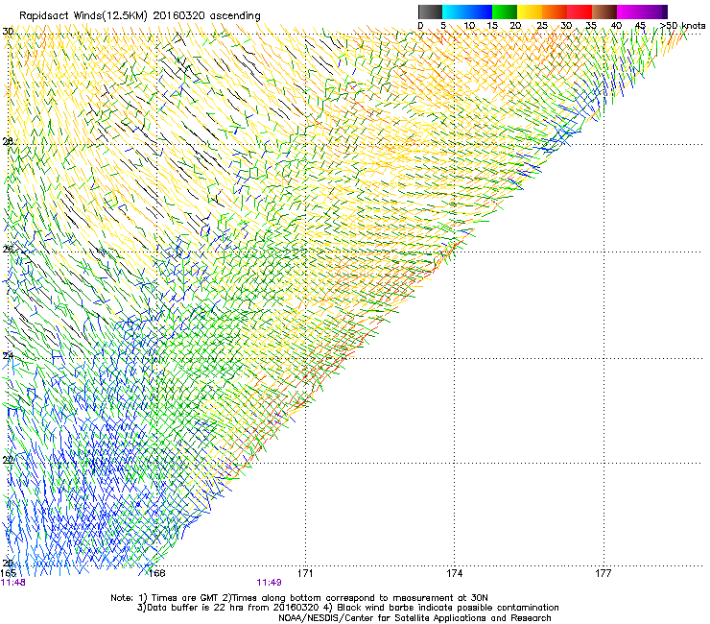The image size is (710, 624).
Task: Click the orange 25–30 knots legend swatch
Action: pos(555,12)
